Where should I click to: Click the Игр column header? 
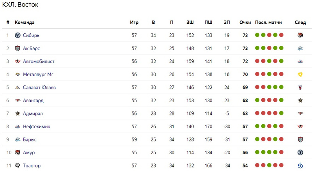tap(134, 23)
